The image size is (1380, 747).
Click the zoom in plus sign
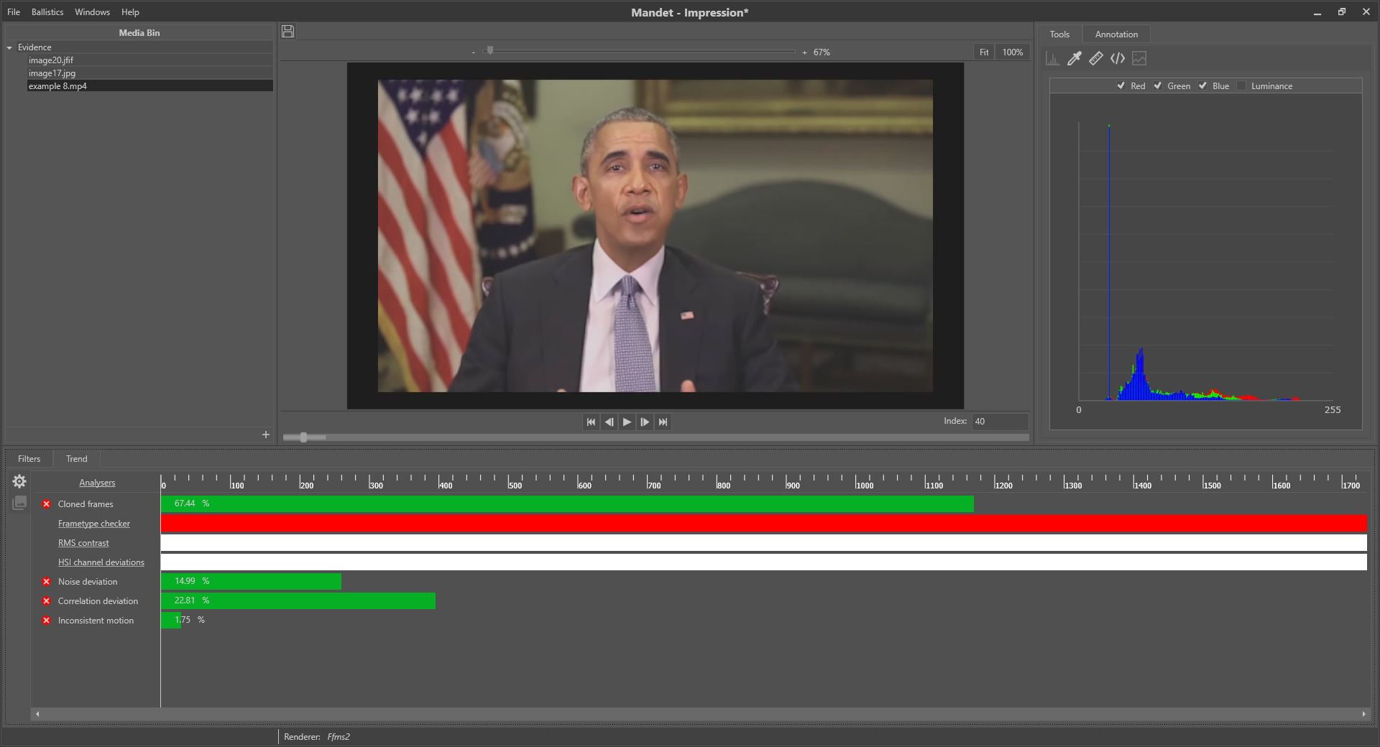coord(804,52)
